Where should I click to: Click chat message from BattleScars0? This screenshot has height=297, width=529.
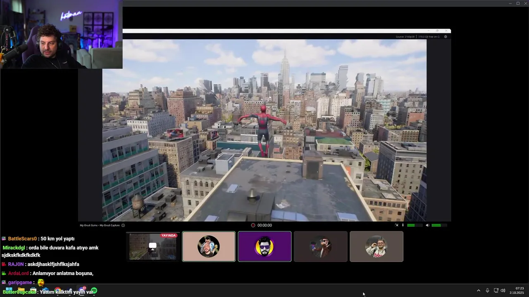[38, 239]
